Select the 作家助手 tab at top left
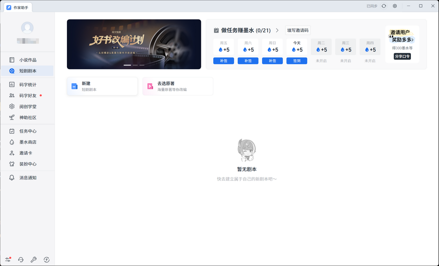 (17, 7)
